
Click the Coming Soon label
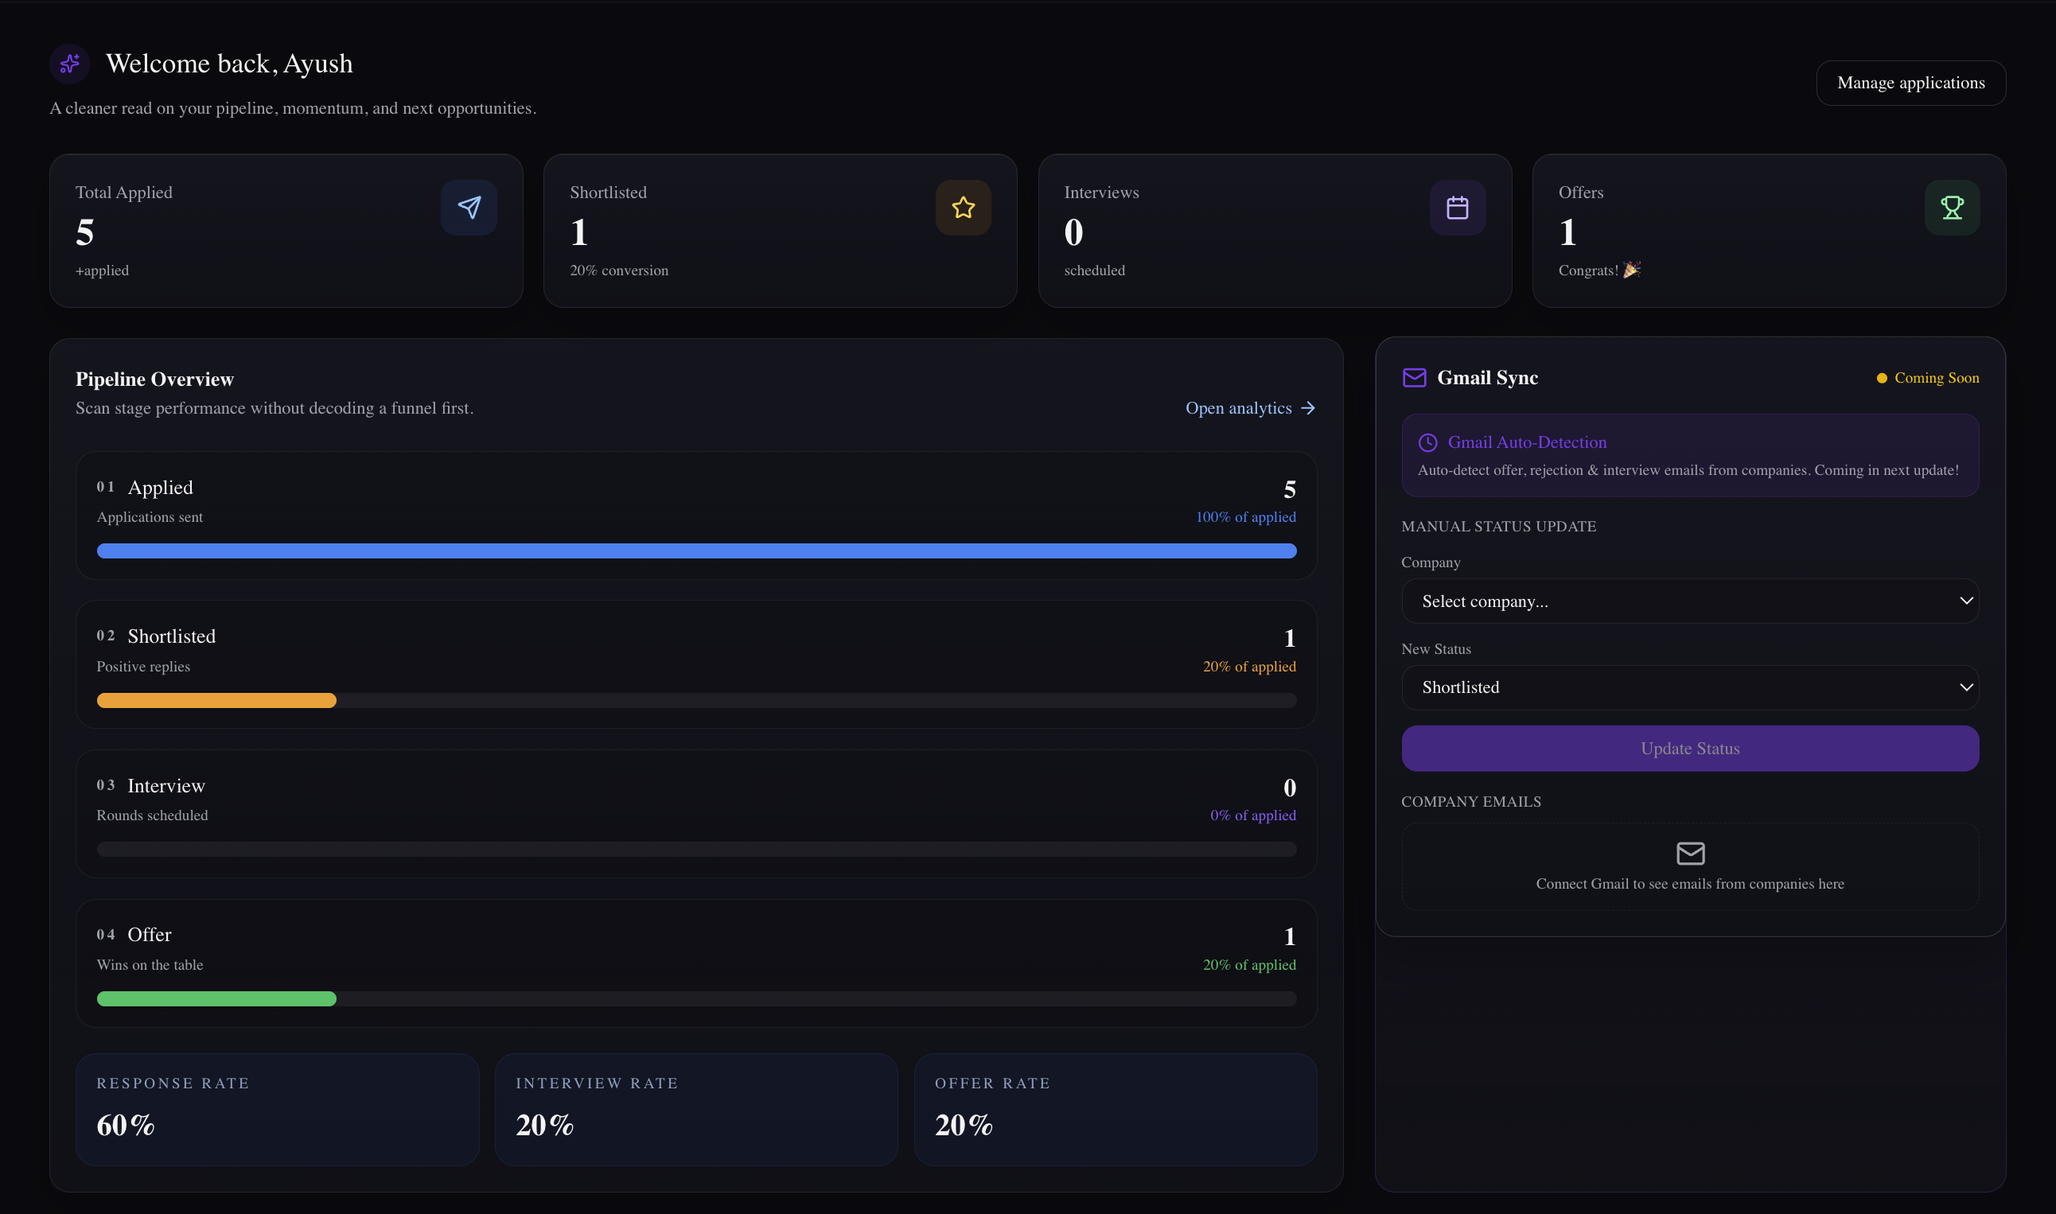(1937, 378)
